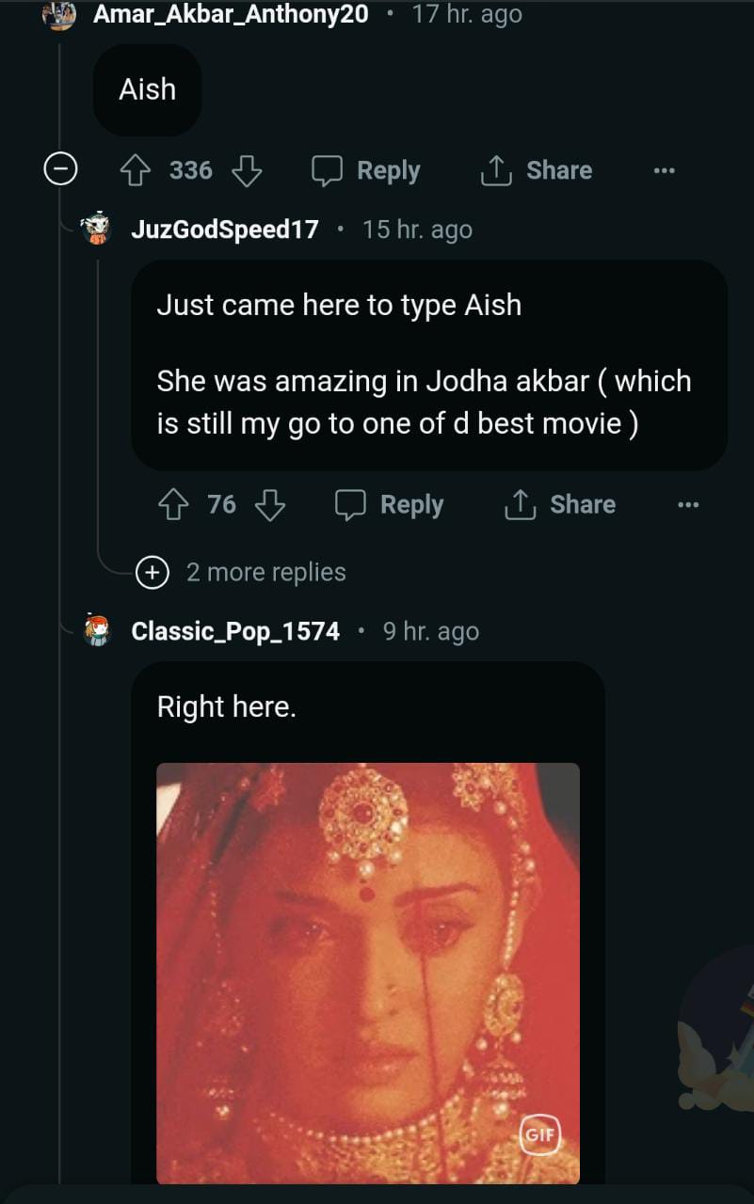Share the "Aish" comment

click(x=537, y=170)
